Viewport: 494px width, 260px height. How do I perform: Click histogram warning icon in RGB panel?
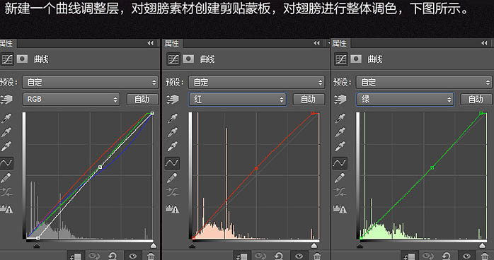pos(6,208)
